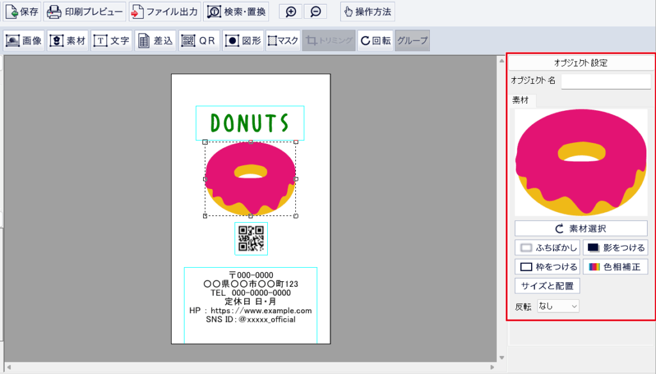Click the ファイル出力 file export icon
Image resolution: width=656 pixels, height=374 pixels.
[163, 12]
